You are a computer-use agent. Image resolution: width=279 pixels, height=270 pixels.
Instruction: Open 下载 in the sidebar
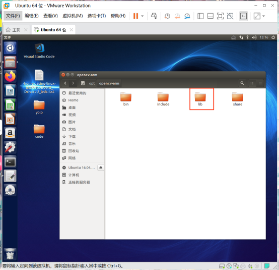(82, 136)
